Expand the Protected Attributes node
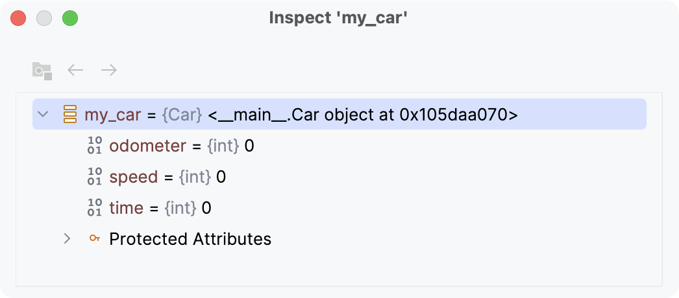 pos(67,239)
